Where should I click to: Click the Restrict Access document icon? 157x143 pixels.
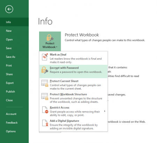click(45, 110)
